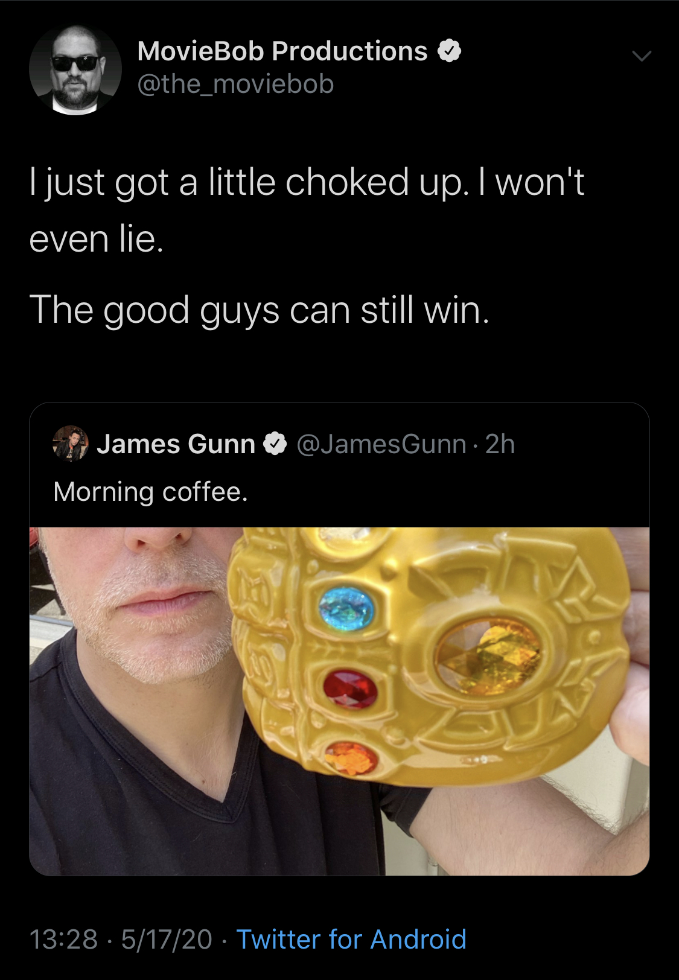The height and width of the screenshot is (980, 679).
Task: Select the James Gunn name in quoted tweet
Action: 176,444
